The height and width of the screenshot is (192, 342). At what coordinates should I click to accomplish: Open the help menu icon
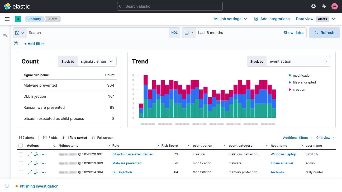click(x=313, y=6)
